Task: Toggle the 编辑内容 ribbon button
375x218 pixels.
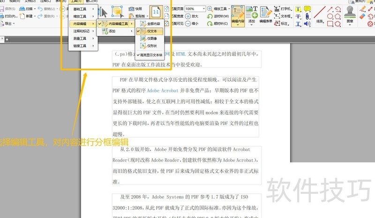Action: tap(238, 16)
